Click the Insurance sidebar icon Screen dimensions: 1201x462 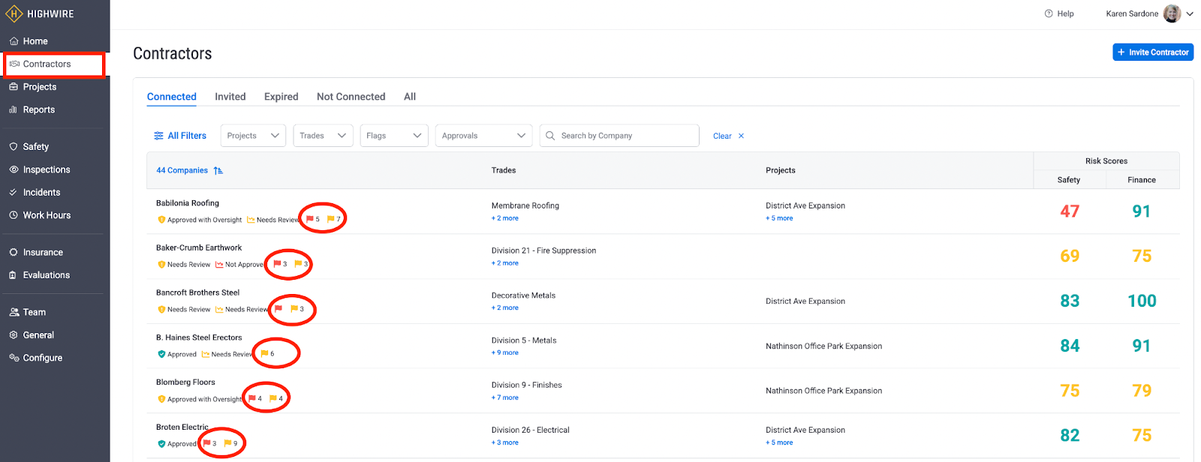click(x=14, y=253)
